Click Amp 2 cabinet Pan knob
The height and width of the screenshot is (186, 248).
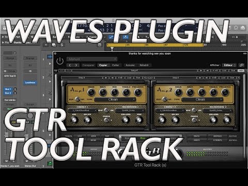(227, 120)
